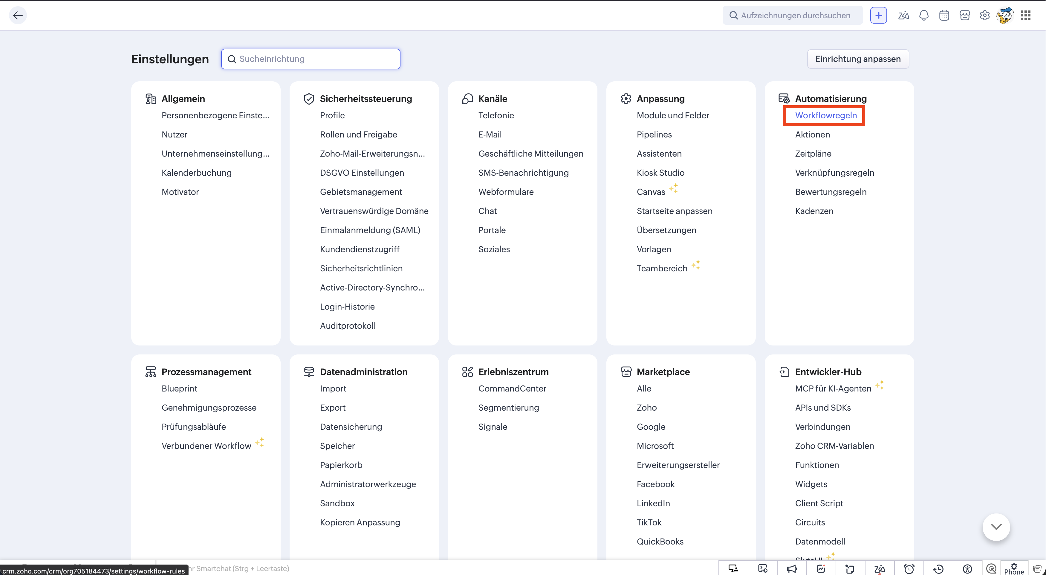The height and width of the screenshot is (575, 1046).
Task: Open Kadenzen settings
Action: (814, 211)
